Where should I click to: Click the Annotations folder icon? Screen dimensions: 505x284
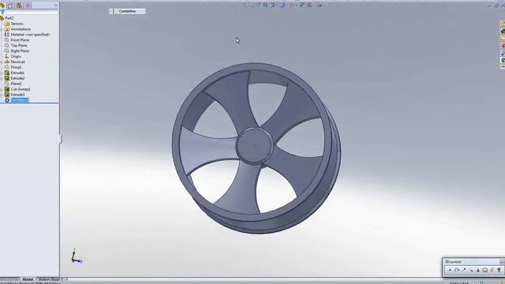pos(7,29)
